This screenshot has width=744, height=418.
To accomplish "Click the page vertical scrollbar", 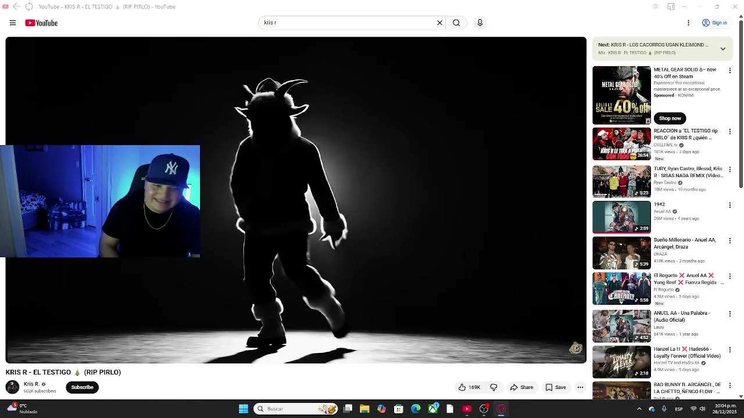I will click(x=741, y=105).
